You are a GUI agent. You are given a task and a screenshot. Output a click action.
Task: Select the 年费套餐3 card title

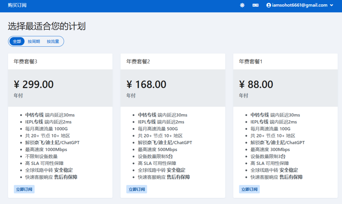pyautogui.click(x=25, y=62)
